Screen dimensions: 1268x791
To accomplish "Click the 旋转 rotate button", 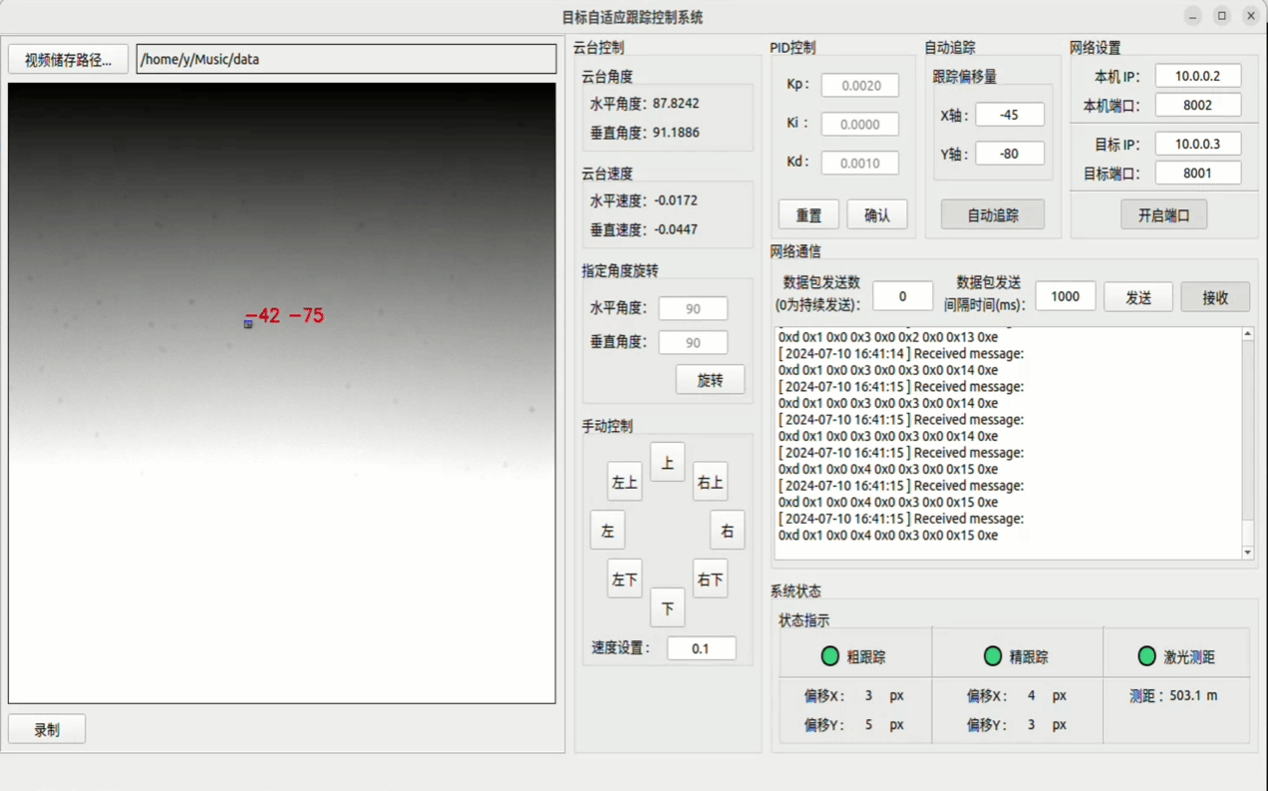I will 710,380.
